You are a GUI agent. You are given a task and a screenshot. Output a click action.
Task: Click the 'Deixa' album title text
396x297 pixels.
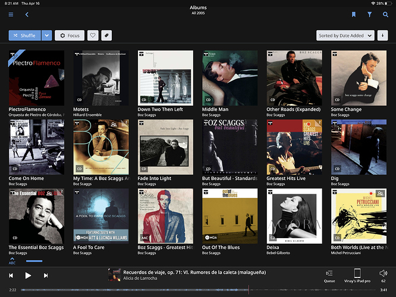(273, 248)
